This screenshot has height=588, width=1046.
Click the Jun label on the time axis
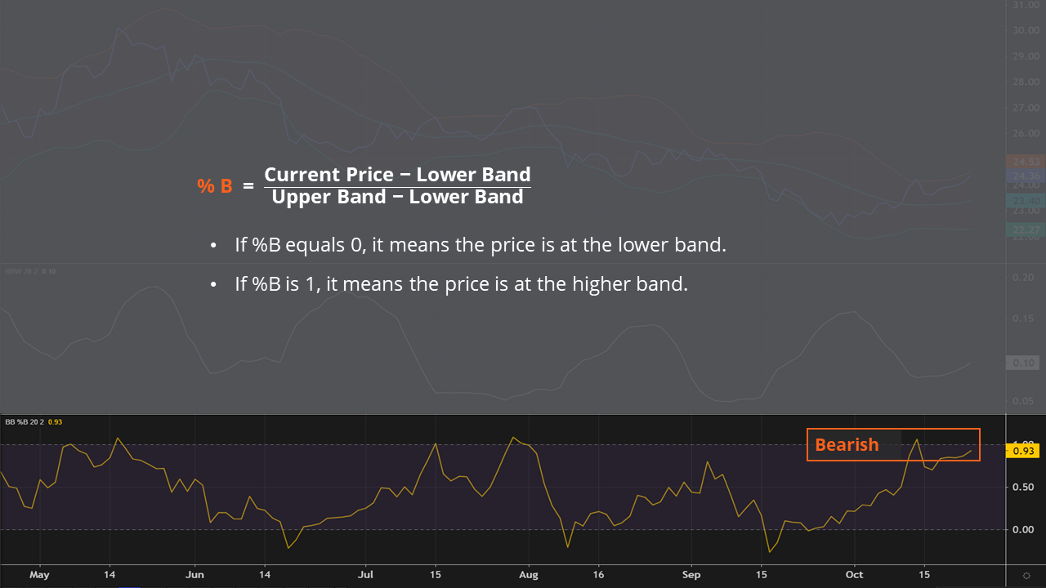point(194,575)
